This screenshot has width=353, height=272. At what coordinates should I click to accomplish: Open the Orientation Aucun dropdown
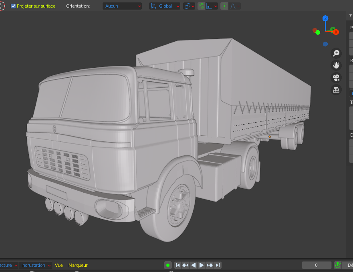tap(122, 6)
